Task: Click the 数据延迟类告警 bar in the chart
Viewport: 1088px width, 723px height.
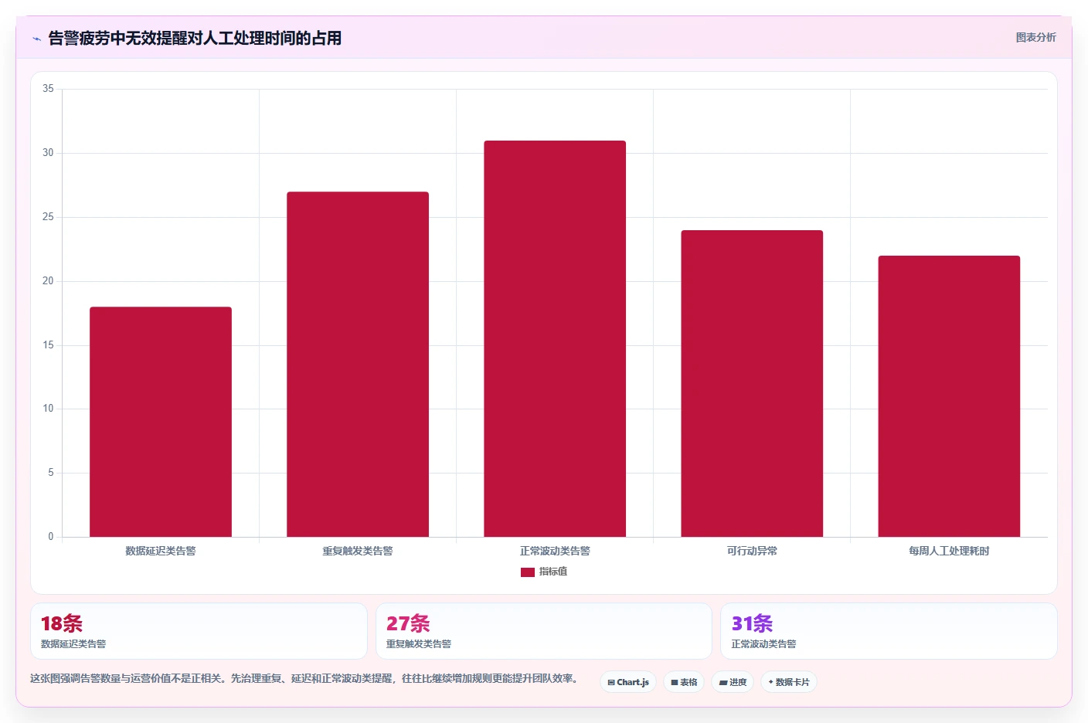Action: point(161,422)
